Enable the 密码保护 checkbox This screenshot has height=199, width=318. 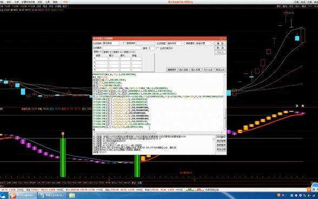[124, 43]
